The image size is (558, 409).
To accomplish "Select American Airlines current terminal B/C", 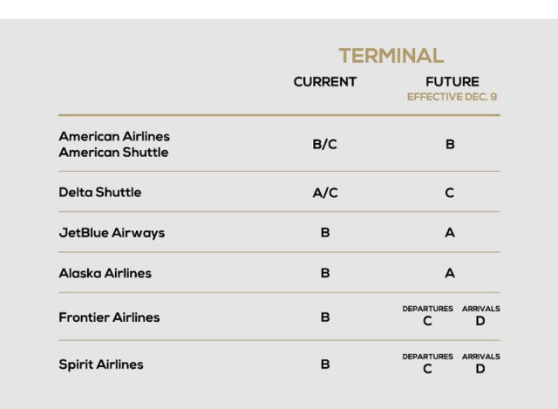I will point(324,145).
